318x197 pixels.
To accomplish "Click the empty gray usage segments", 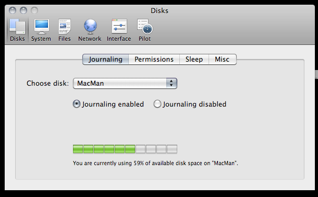I will [156, 149].
